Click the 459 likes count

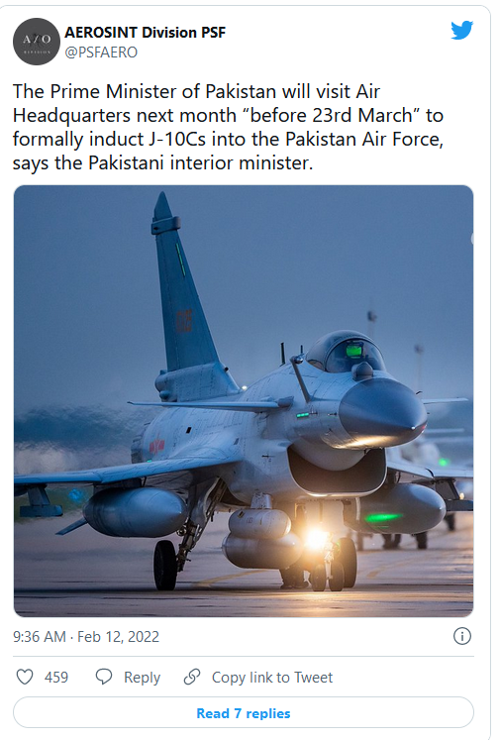pyautogui.click(x=56, y=678)
